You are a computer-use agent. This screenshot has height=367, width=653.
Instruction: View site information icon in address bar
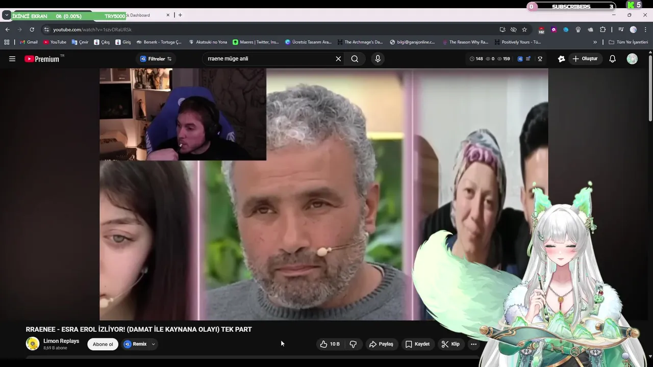click(x=46, y=30)
